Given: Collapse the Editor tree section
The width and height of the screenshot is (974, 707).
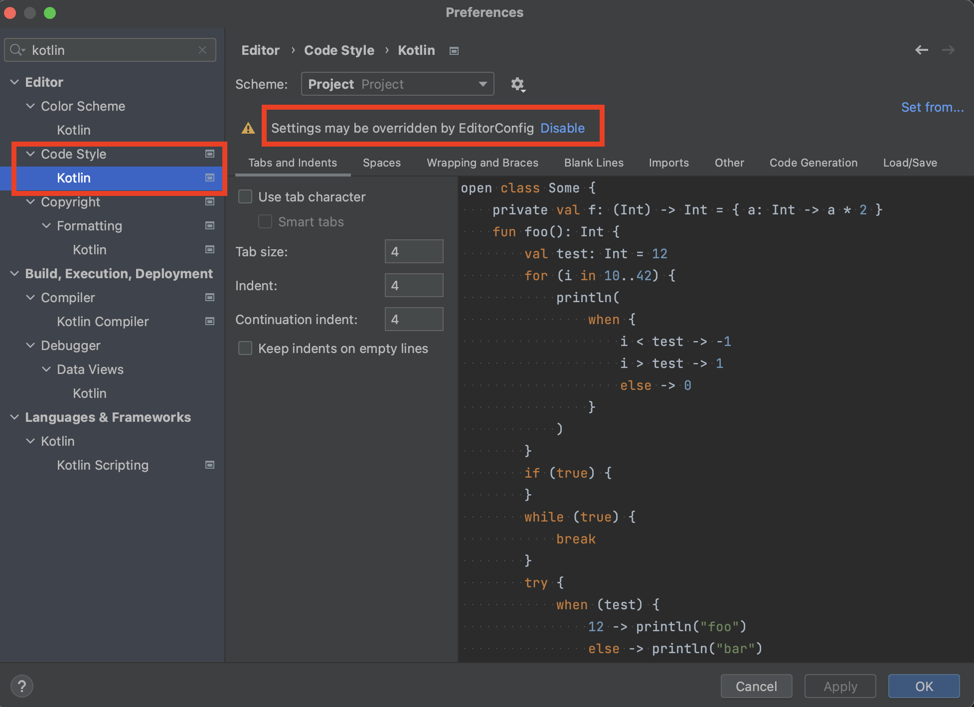Looking at the screenshot, I should [x=15, y=82].
